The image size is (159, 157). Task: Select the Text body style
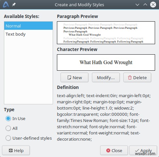click(x=28, y=34)
